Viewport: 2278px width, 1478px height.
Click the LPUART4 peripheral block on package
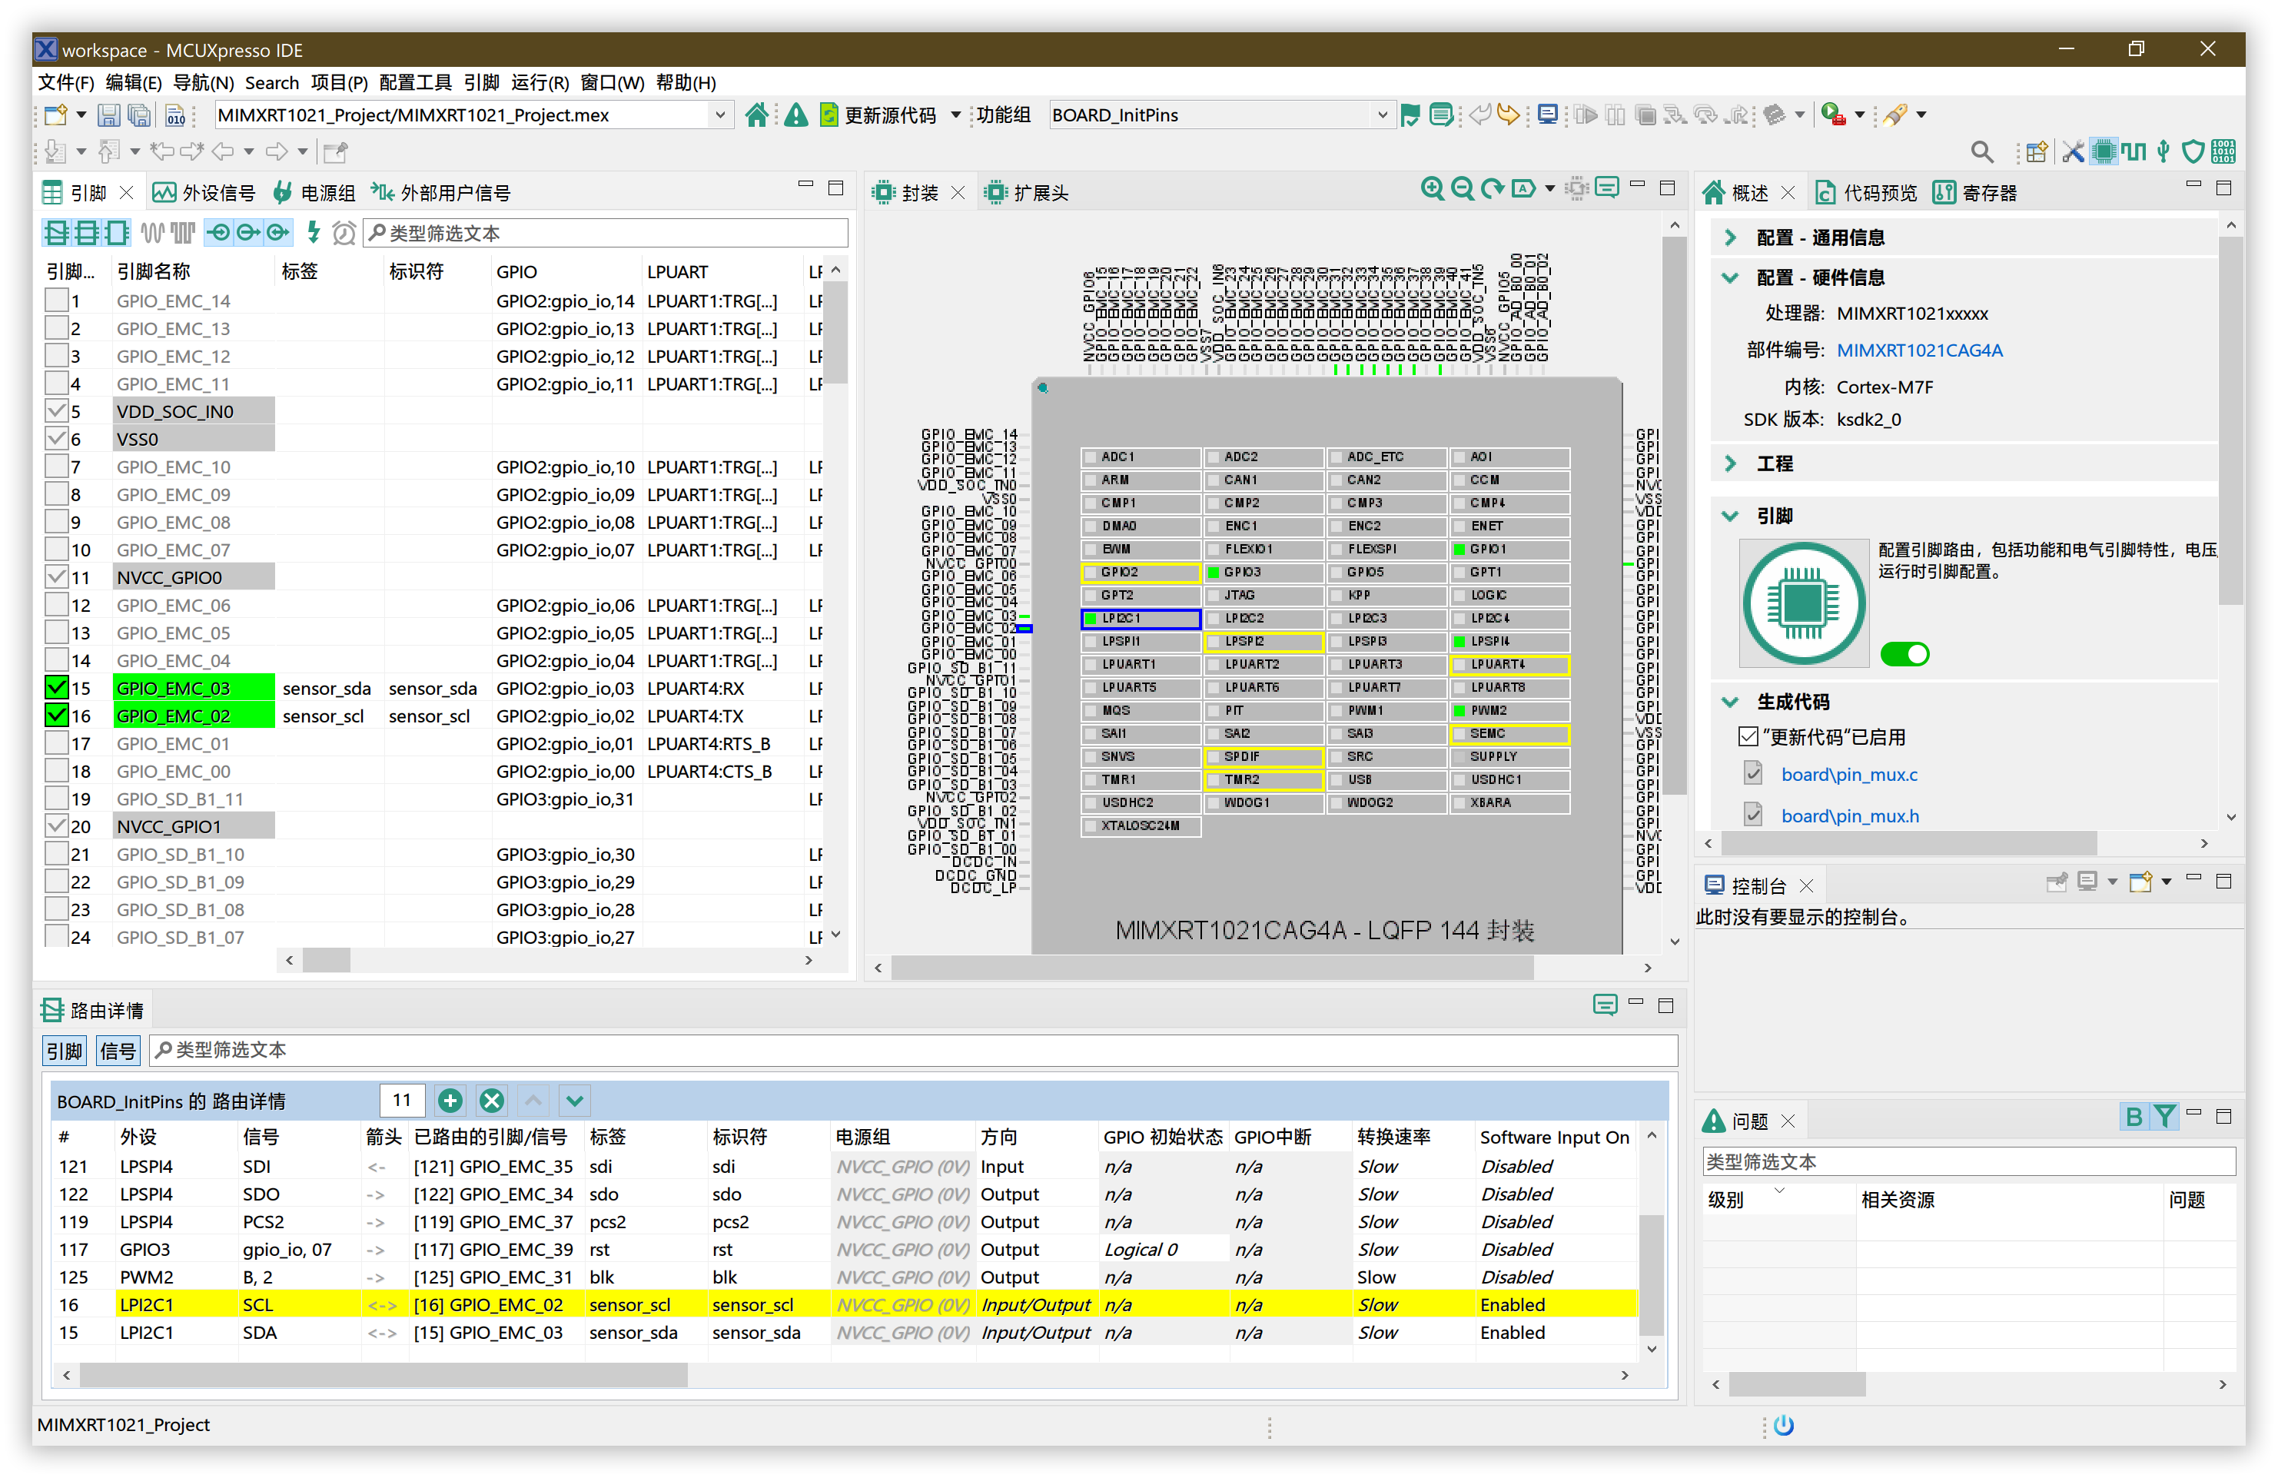tap(1509, 664)
